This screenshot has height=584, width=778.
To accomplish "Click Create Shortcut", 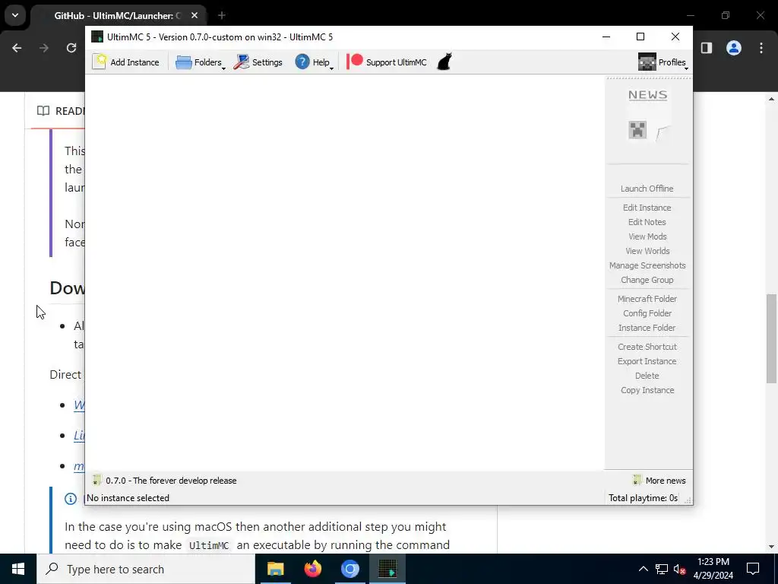I will [x=647, y=347].
